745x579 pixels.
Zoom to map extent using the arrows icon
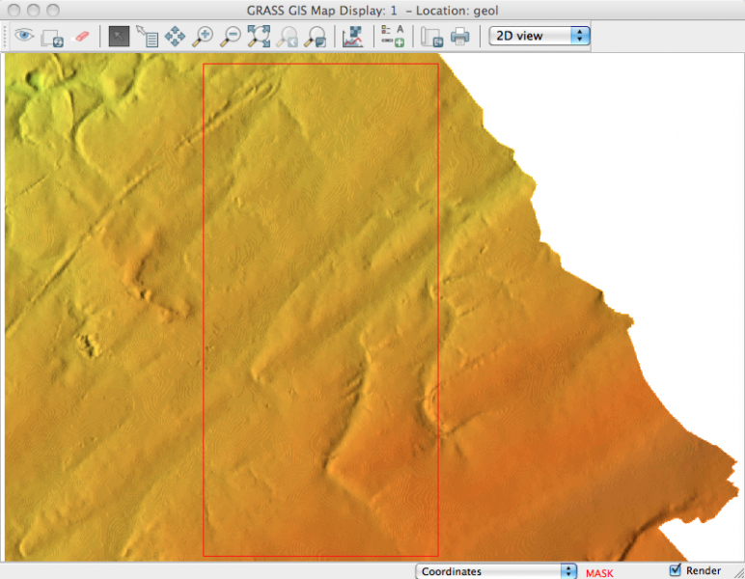(x=259, y=37)
